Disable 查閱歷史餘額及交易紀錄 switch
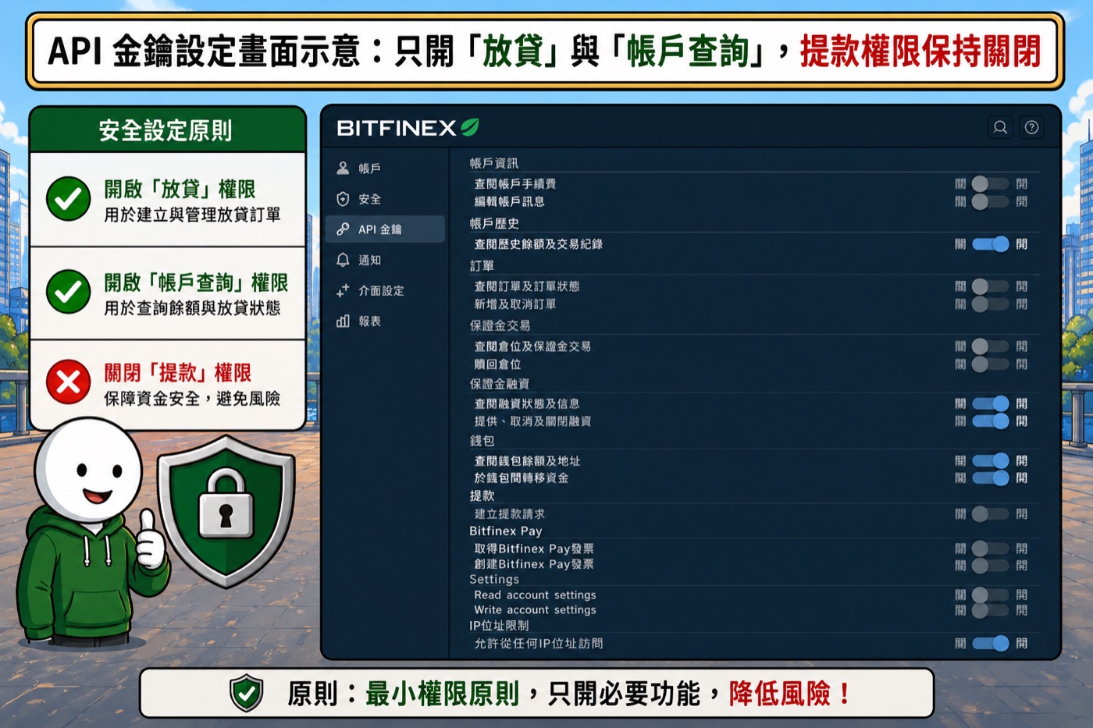 [x=990, y=244]
